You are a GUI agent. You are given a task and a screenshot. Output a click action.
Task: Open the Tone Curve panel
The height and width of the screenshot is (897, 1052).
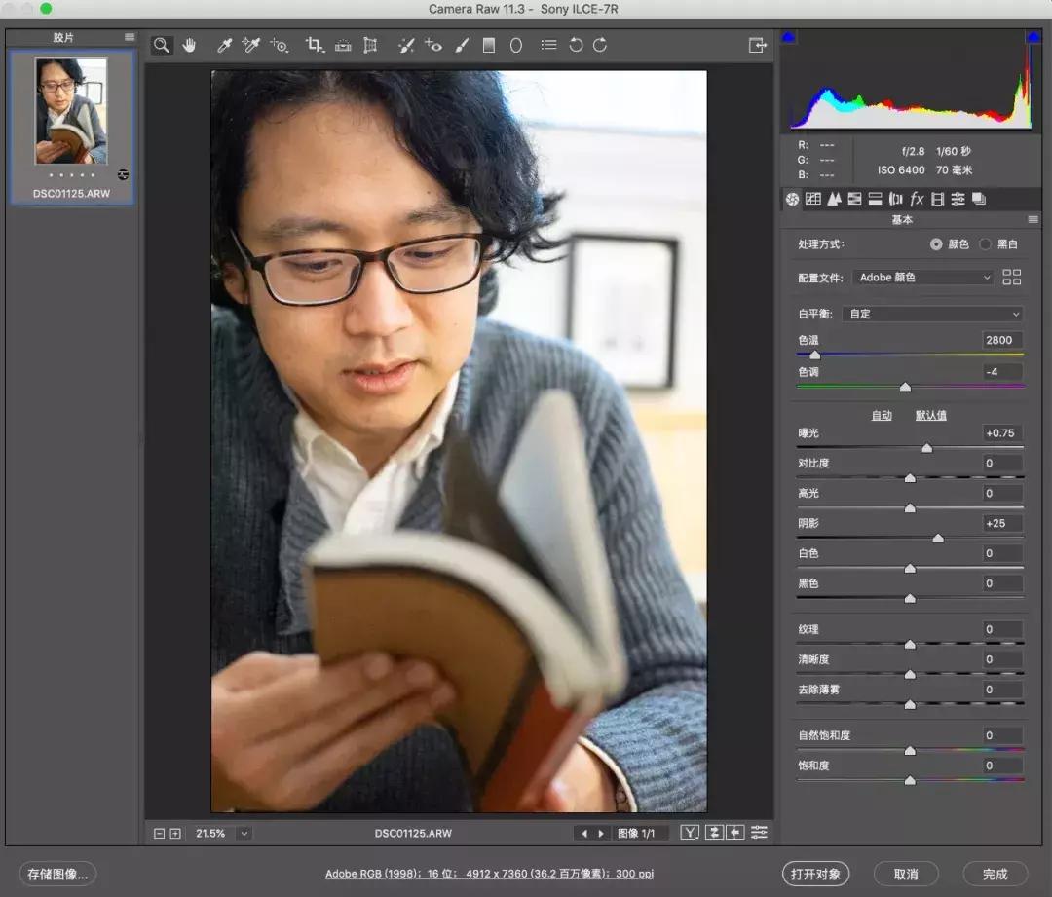[811, 199]
